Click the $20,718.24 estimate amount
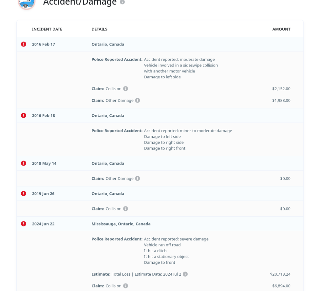This screenshot has height=291, width=321. 280,274
